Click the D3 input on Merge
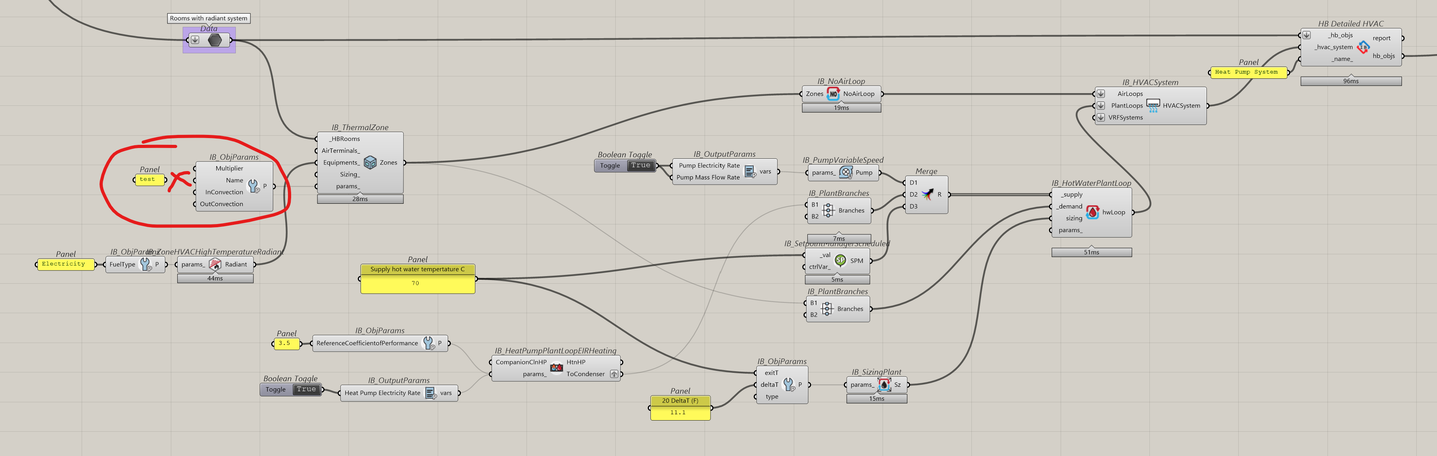 (913, 206)
